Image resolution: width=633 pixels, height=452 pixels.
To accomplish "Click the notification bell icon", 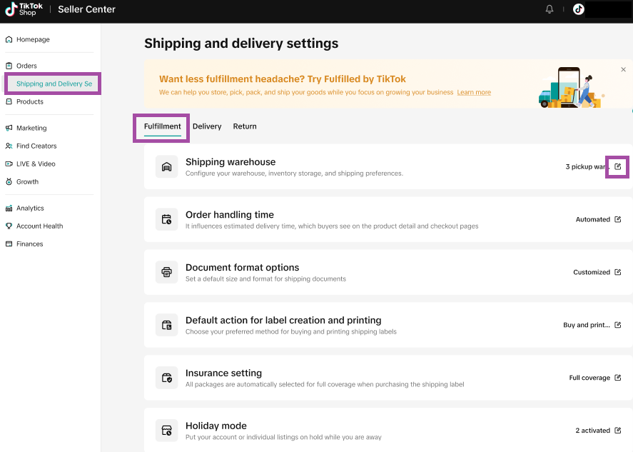I will pyautogui.click(x=550, y=9).
